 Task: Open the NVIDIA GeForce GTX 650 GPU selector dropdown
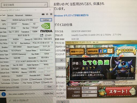[x=16, y=87]
